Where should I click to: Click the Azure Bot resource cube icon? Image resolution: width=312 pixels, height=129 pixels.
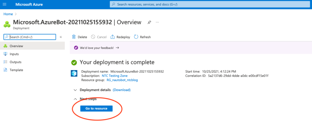(x=74, y=73)
